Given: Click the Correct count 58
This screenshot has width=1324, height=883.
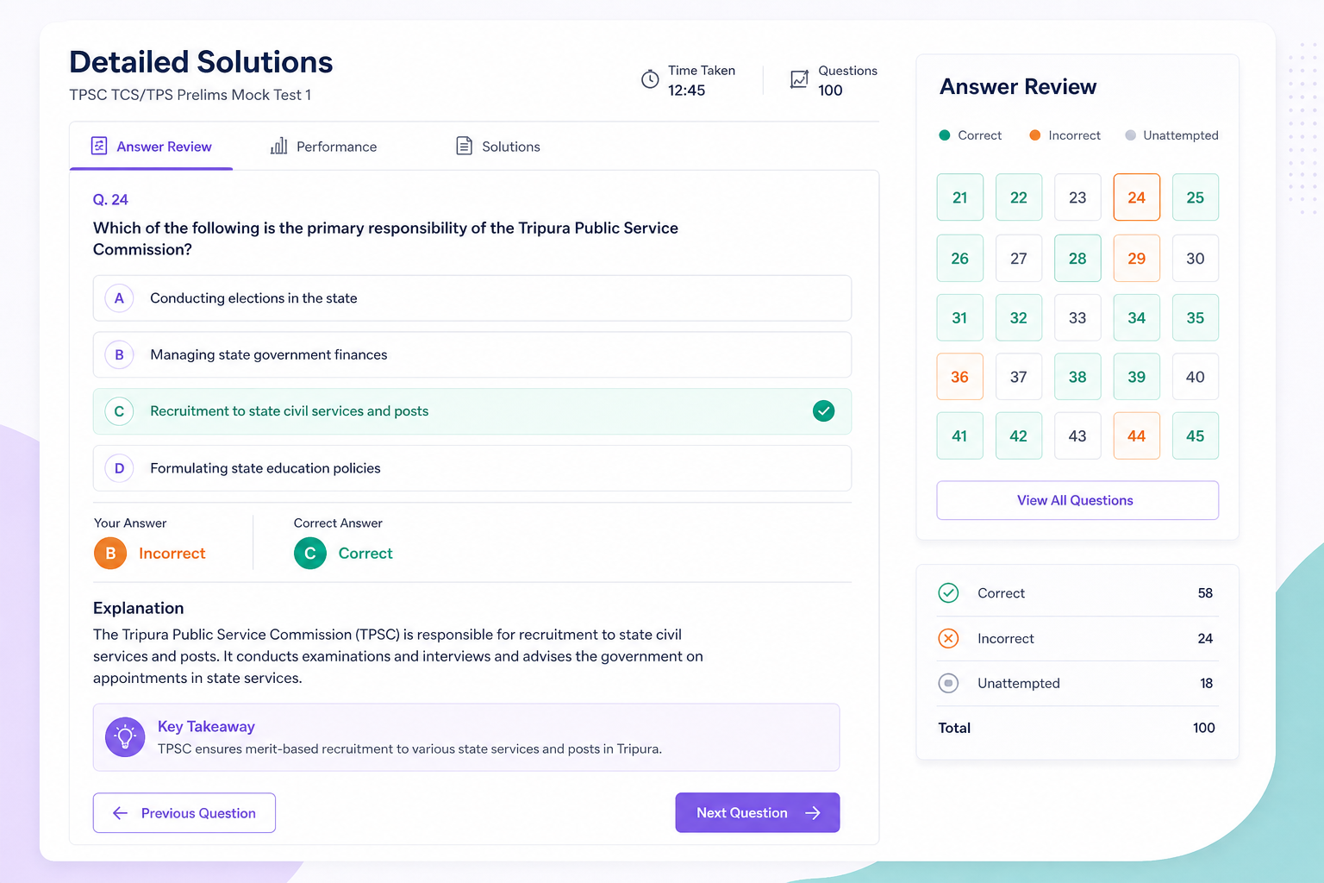Looking at the screenshot, I should (x=1205, y=593).
